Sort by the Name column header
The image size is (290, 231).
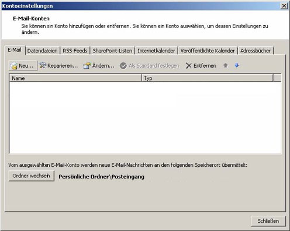(x=75, y=78)
